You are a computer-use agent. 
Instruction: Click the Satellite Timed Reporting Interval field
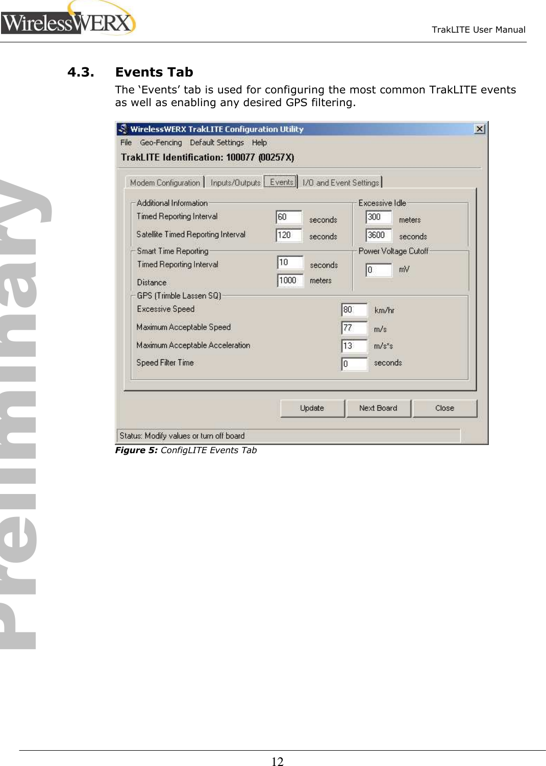coord(289,235)
